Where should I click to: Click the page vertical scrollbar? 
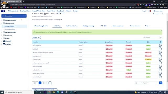click(x=167, y=51)
